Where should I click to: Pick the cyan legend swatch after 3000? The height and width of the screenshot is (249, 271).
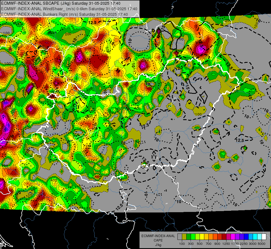tap(255, 237)
